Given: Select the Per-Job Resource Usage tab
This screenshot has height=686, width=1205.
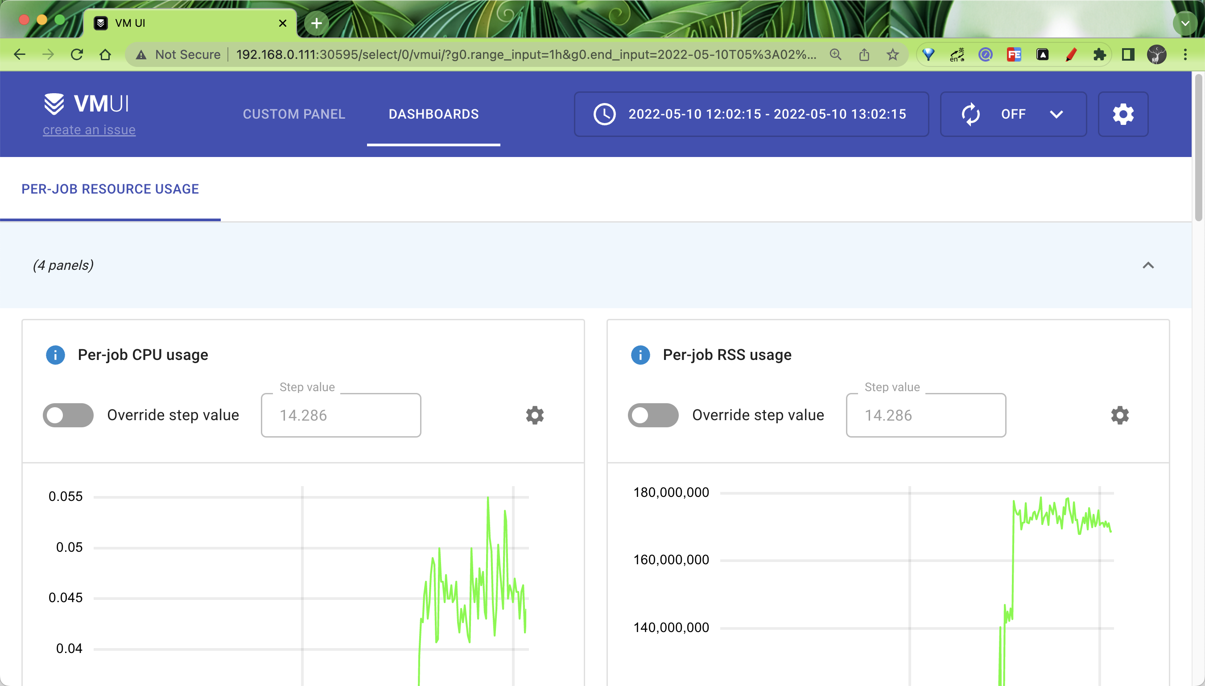Looking at the screenshot, I should pyautogui.click(x=110, y=189).
